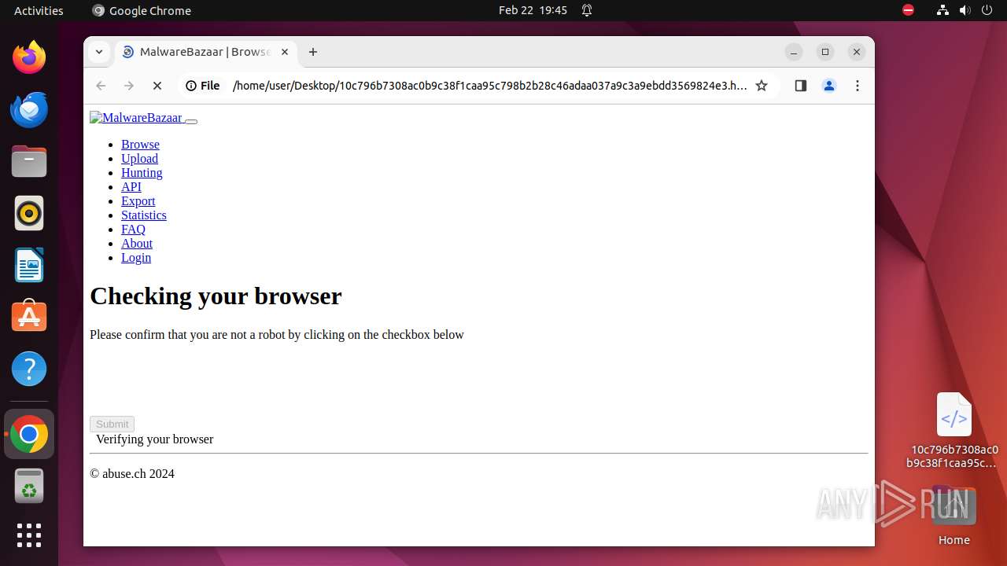Stop loading the page
Screen dimensions: 1007x566
click(x=157, y=86)
